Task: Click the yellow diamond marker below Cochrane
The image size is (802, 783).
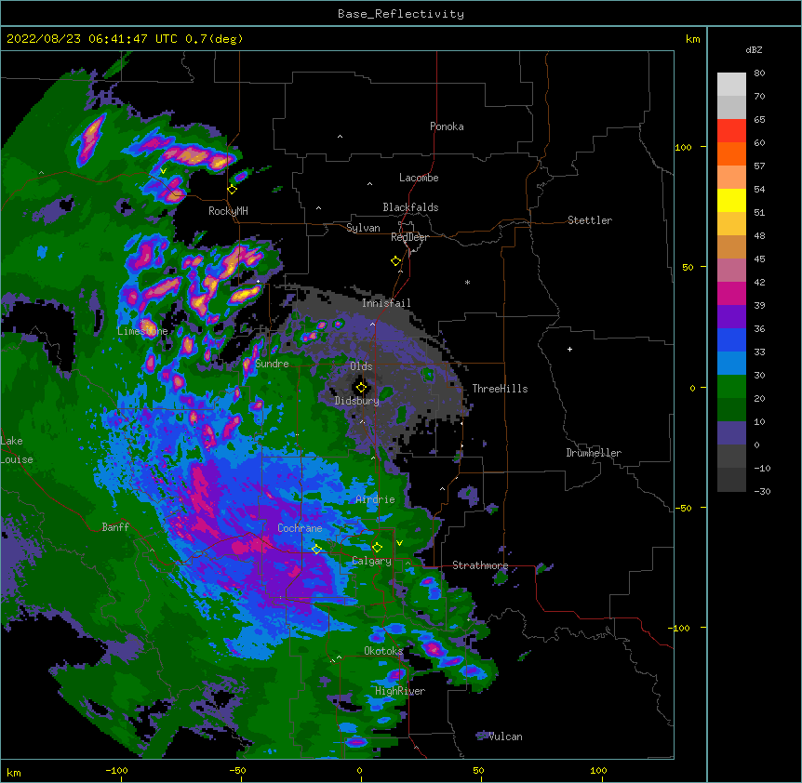Action: 316,549
